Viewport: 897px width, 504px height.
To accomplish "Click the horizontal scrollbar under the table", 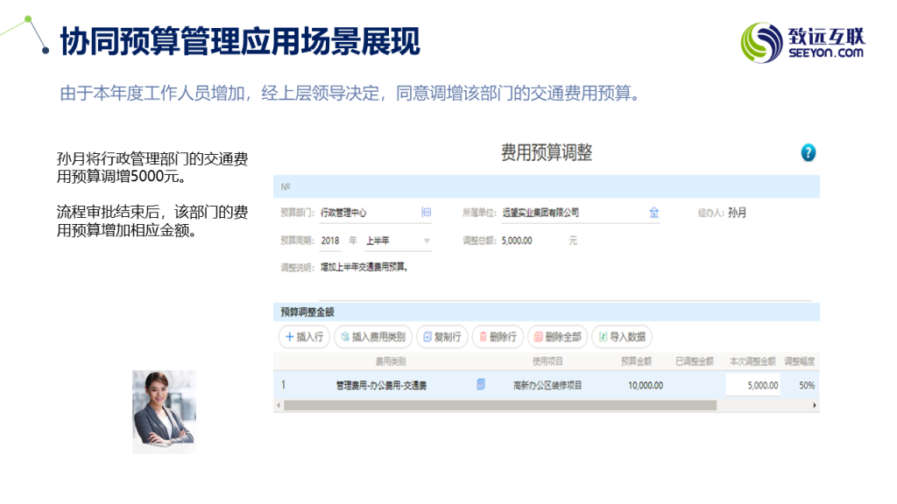I will (499, 405).
